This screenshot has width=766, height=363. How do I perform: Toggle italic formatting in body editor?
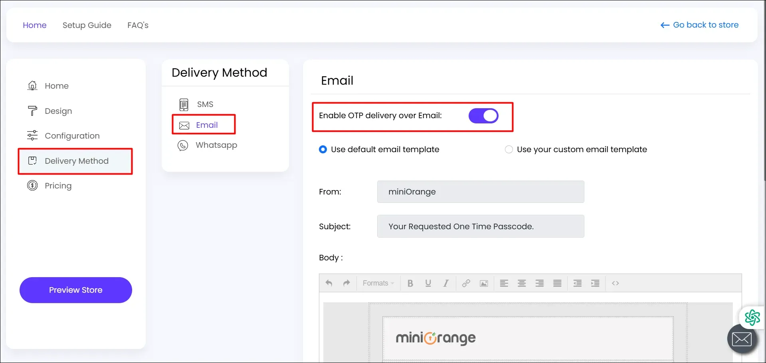click(x=446, y=283)
